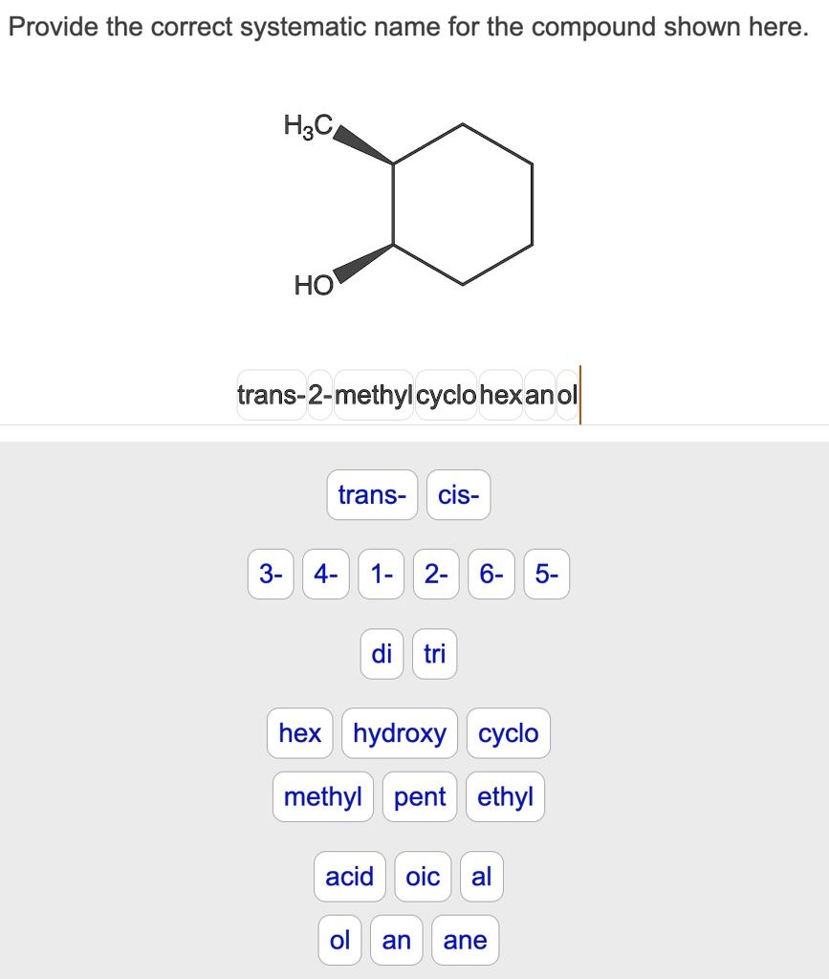Image resolution: width=829 pixels, height=979 pixels.
Task: Add the hex root token
Action: pos(299,733)
